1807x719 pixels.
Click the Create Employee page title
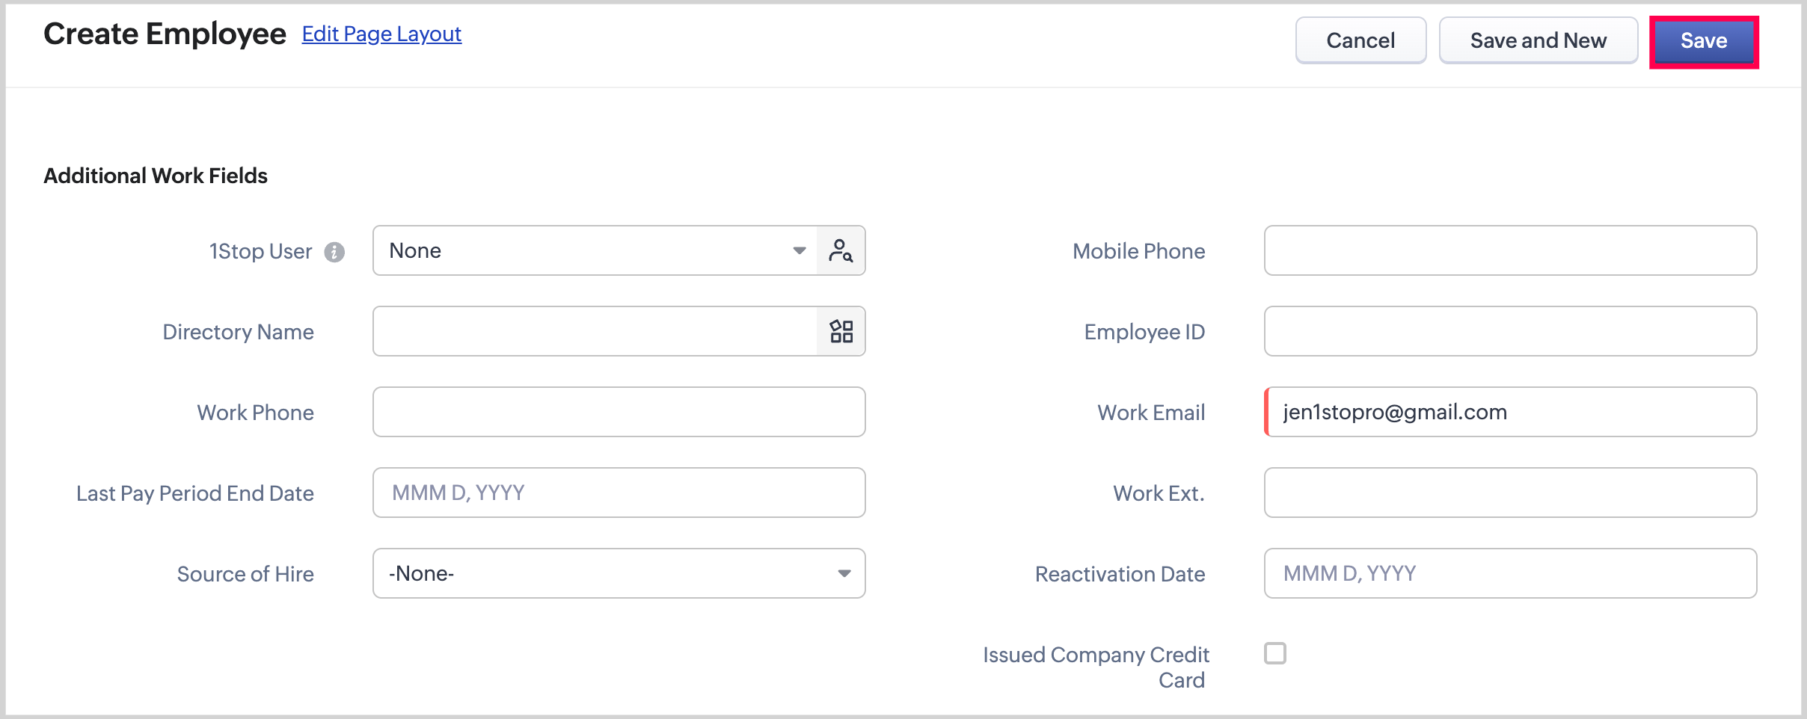click(x=165, y=34)
